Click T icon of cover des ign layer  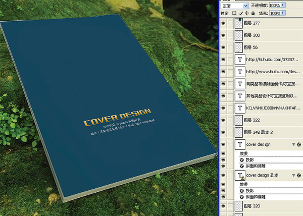pyautogui.click(x=240, y=144)
